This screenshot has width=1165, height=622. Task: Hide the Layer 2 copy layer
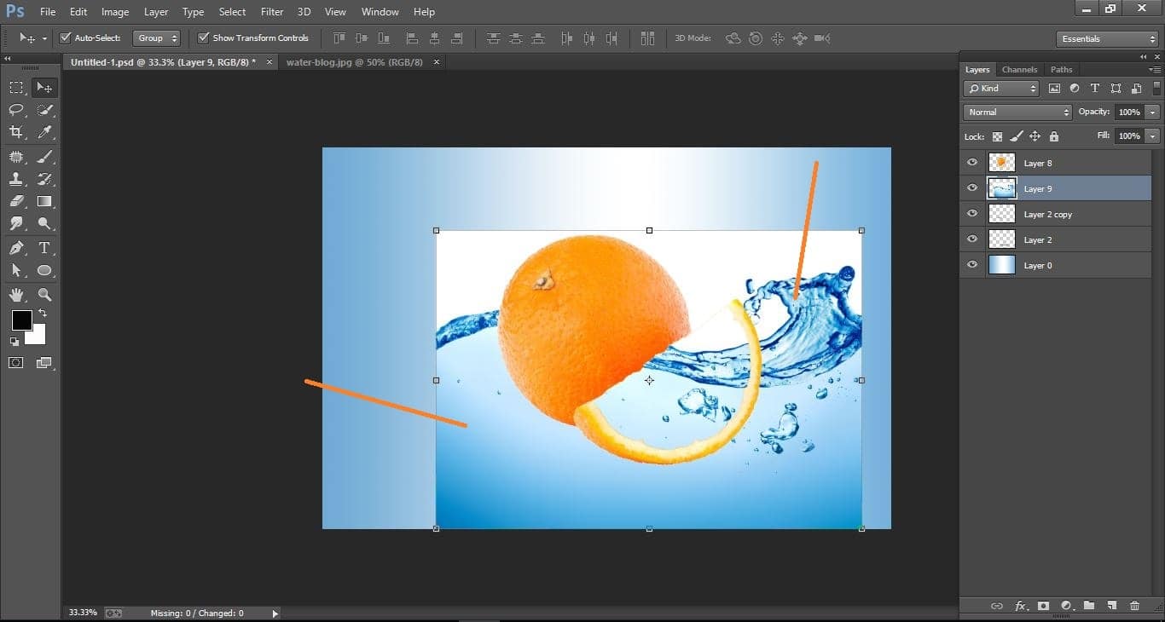971,214
